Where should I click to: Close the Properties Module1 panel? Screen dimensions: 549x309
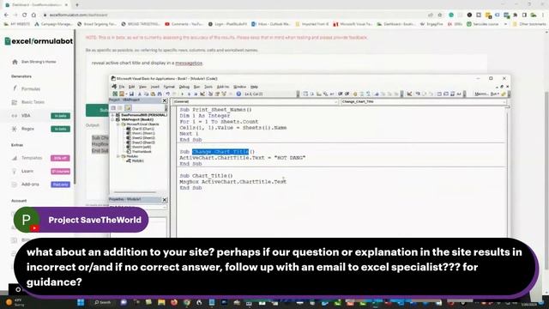click(x=165, y=200)
